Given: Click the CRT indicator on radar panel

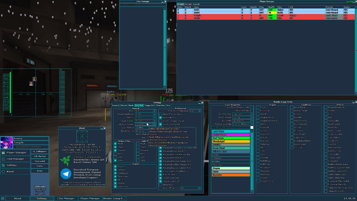Looking at the screenshot, I should click(6, 109).
